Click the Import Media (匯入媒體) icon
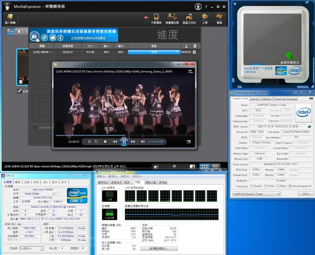The width and height of the screenshot is (315, 255). point(10,19)
